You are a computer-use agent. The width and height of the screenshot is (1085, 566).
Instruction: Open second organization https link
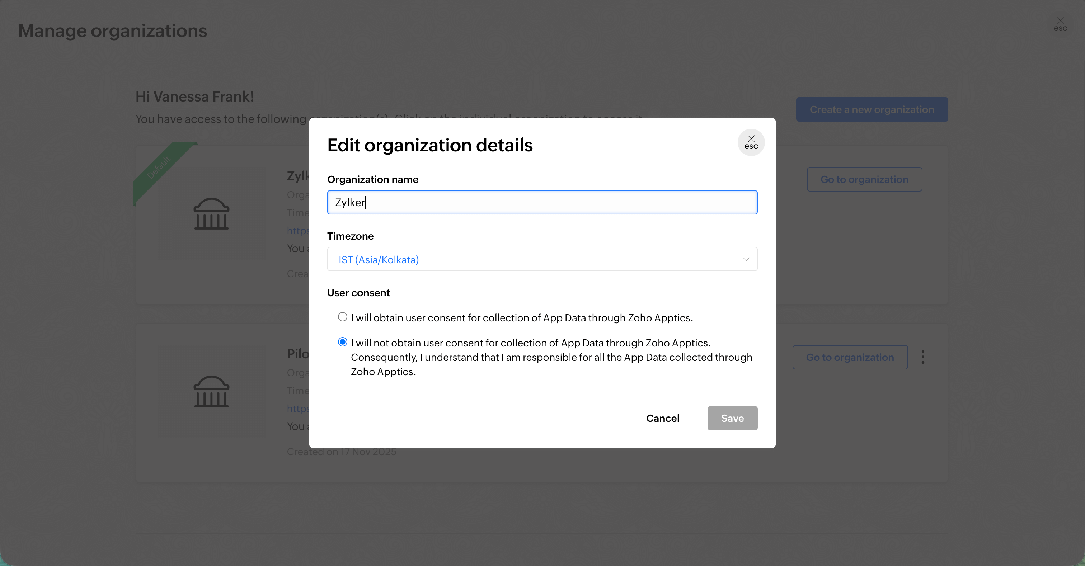(298, 409)
